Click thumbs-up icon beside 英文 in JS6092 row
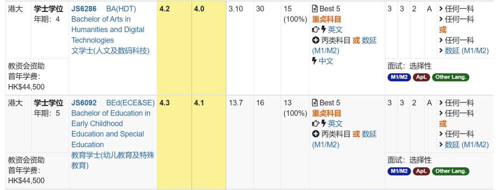496x190 pixels. click(x=316, y=123)
